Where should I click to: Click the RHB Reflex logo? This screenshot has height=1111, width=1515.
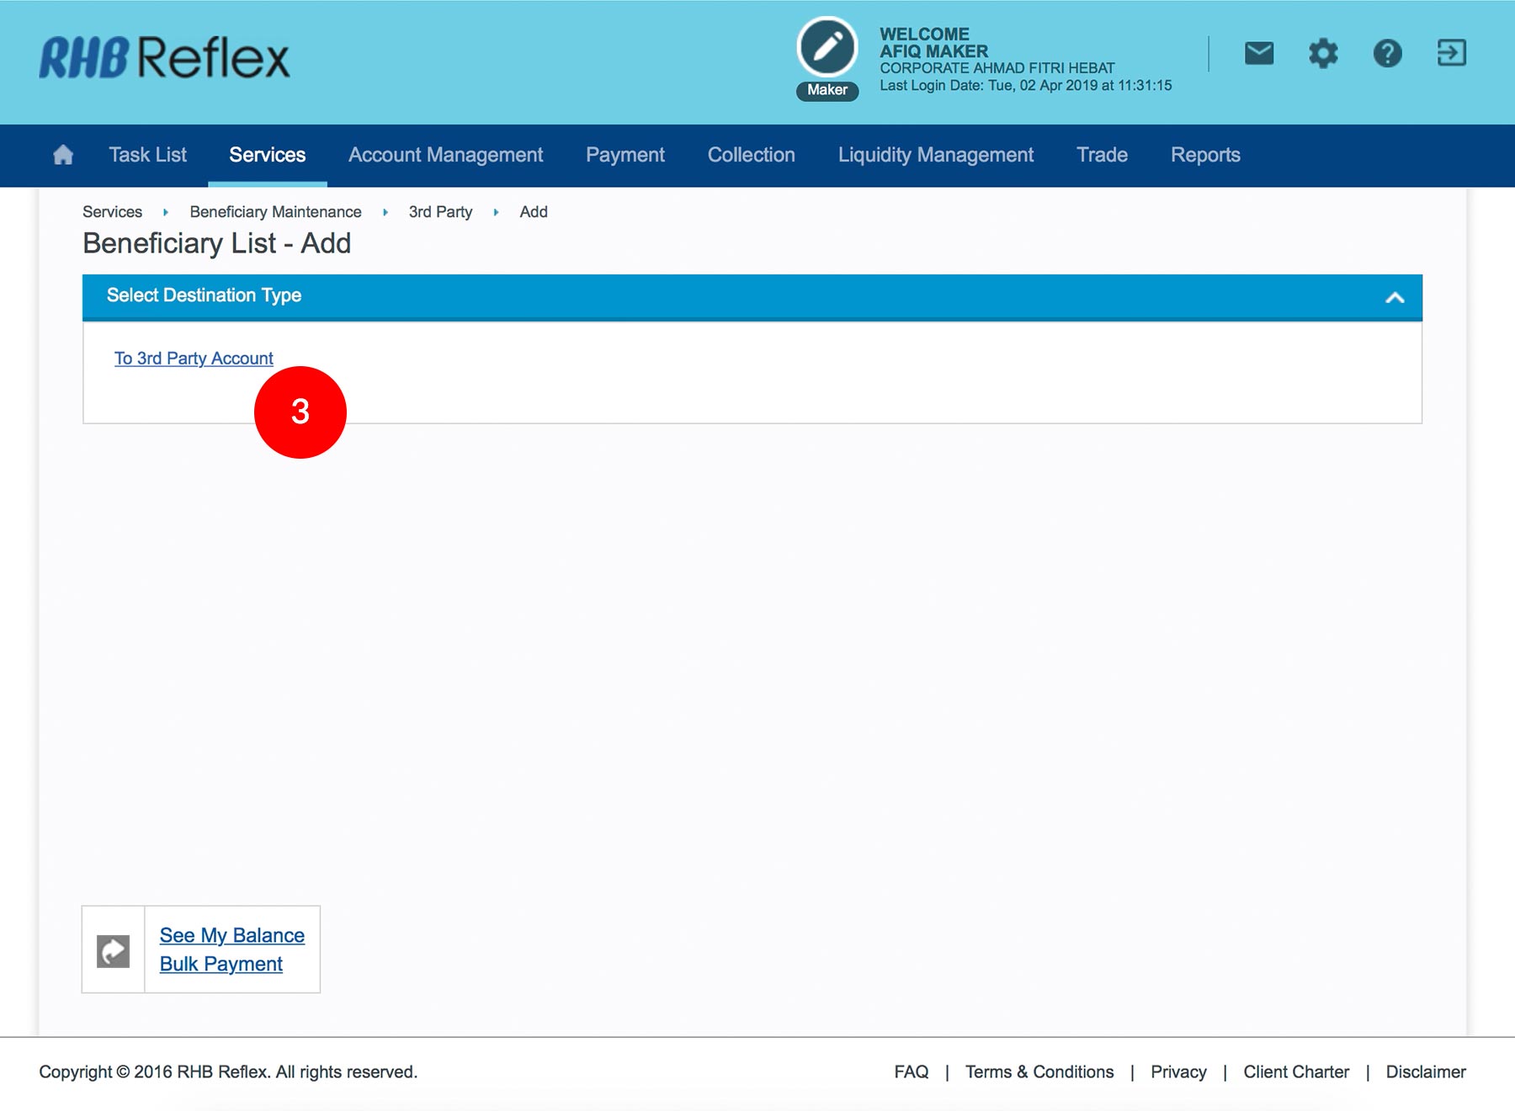click(165, 58)
